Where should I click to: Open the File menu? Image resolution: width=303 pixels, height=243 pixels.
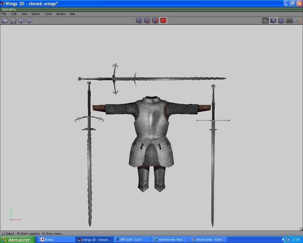pos(4,14)
